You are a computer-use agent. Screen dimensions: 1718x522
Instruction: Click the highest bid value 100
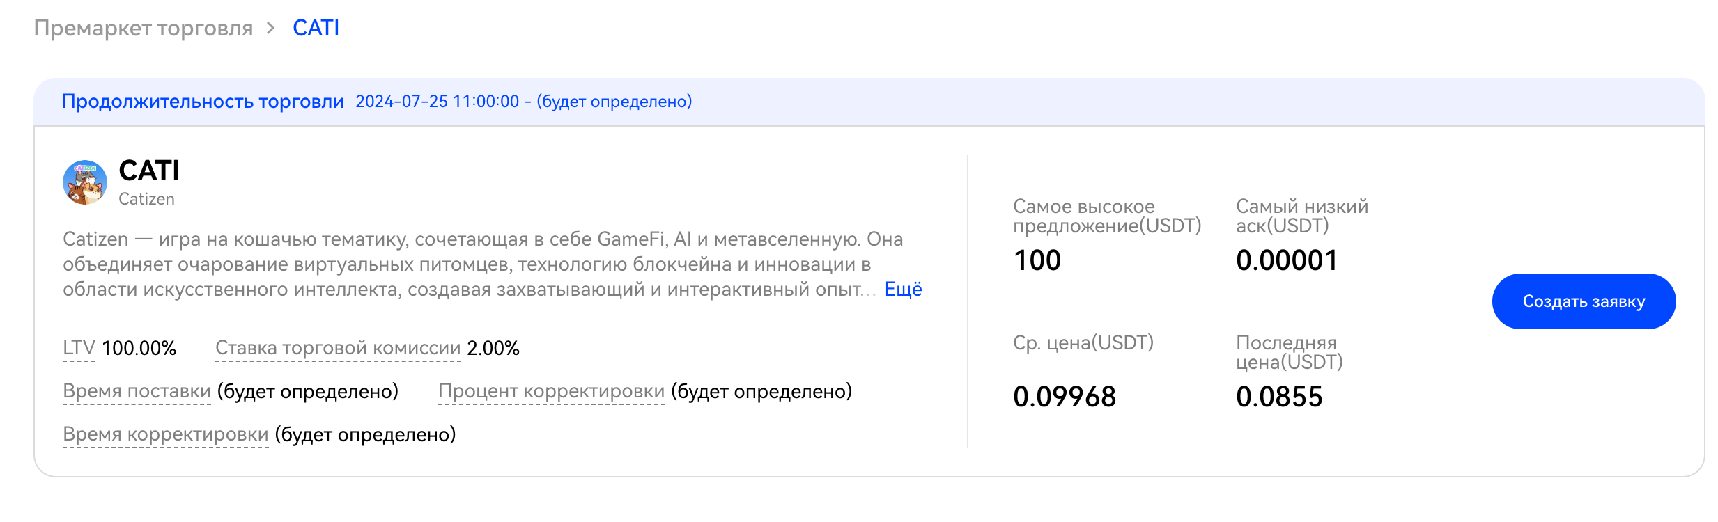tap(1037, 260)
